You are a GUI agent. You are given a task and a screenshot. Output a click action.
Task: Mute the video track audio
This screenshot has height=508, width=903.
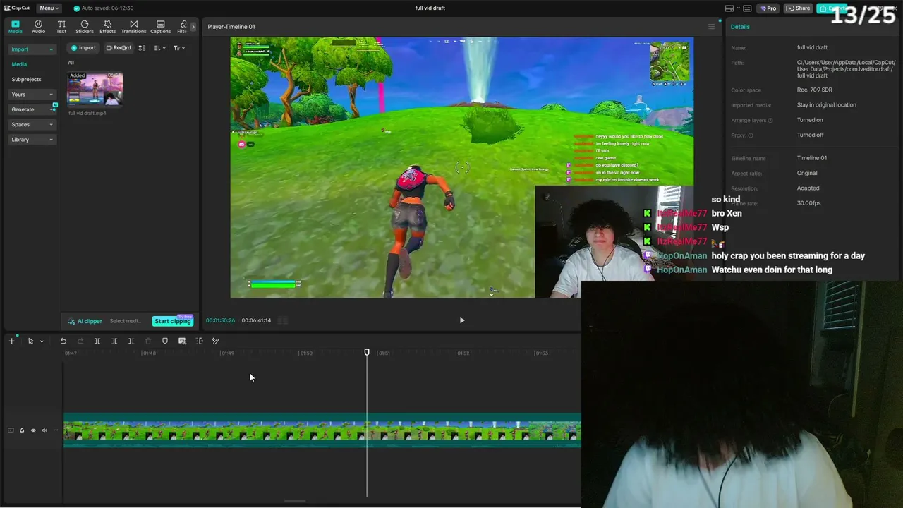tap(44, 430)
